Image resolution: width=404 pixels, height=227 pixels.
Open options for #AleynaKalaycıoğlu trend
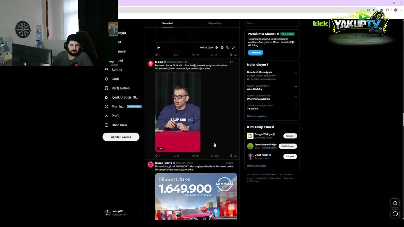coord(295,96)
